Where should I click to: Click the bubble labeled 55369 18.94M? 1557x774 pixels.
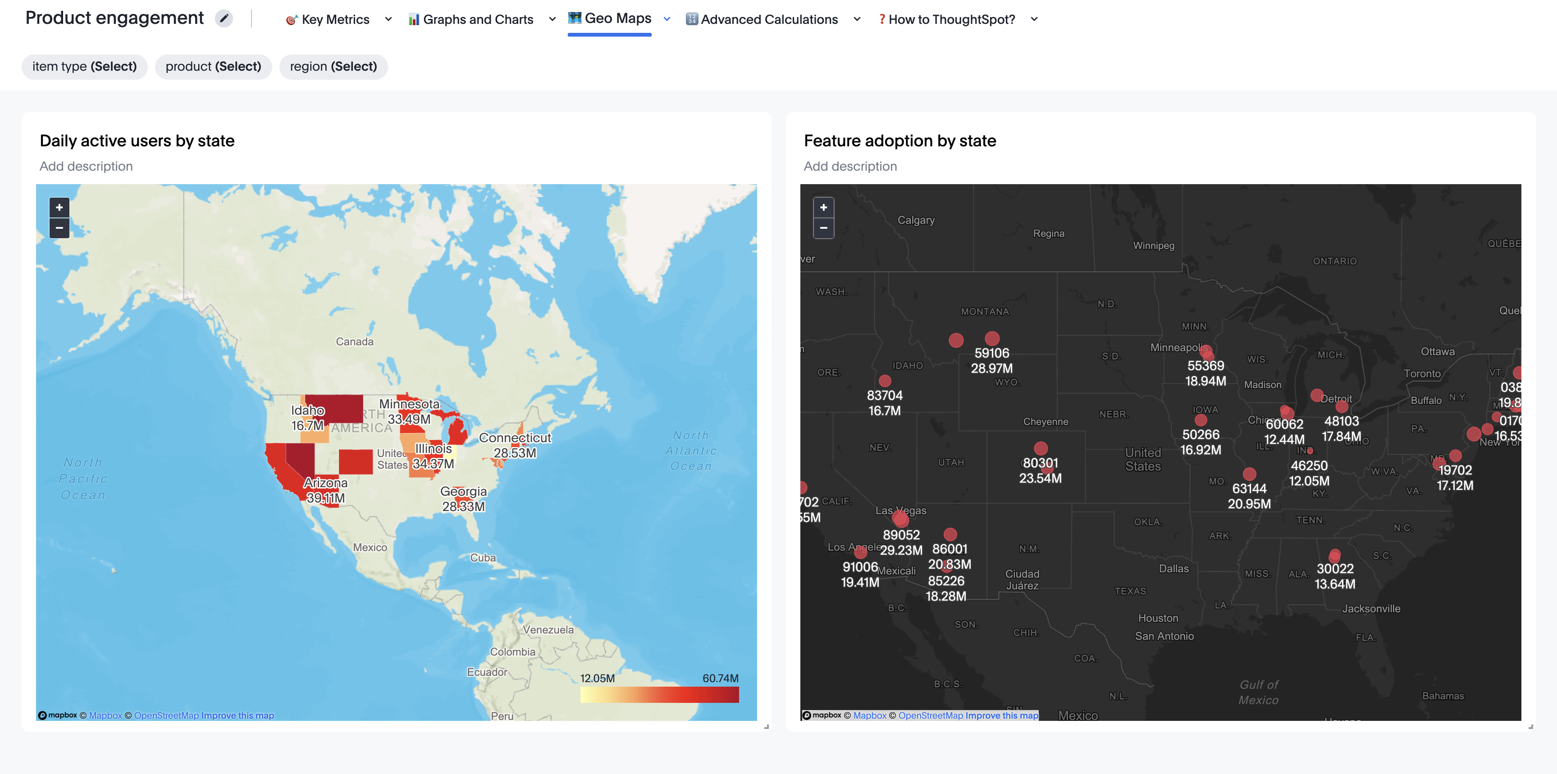pos(1207,352)
